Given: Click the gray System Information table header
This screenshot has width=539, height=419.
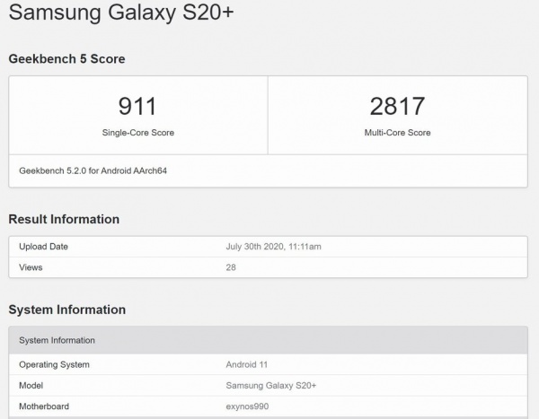Looking at the screenshot, I should tap(268, 340).
